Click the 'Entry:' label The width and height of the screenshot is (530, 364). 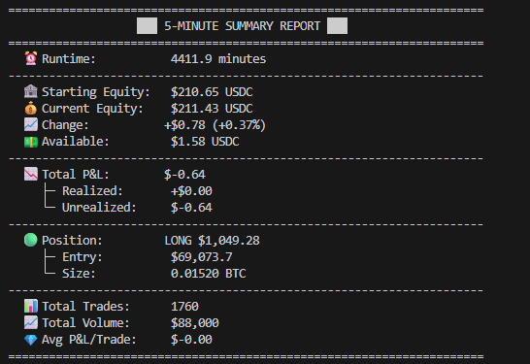tap(83, 257)
